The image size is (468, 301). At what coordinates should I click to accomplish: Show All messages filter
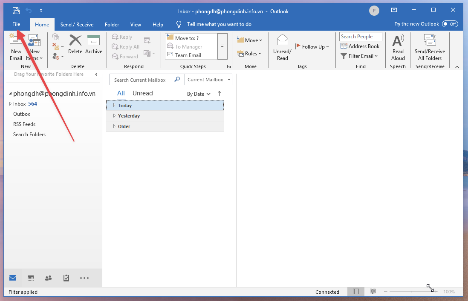[121, 93]
